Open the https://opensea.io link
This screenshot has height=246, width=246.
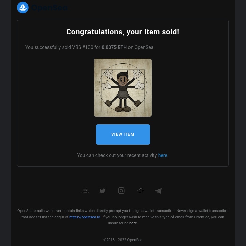(85, 217)
